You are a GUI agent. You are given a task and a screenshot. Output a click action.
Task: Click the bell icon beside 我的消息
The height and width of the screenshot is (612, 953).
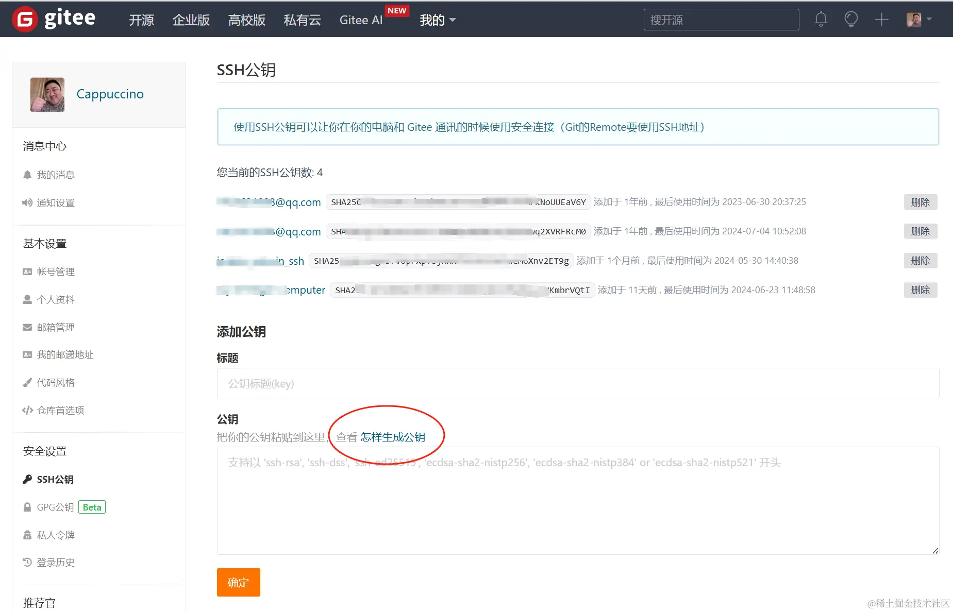27,175
